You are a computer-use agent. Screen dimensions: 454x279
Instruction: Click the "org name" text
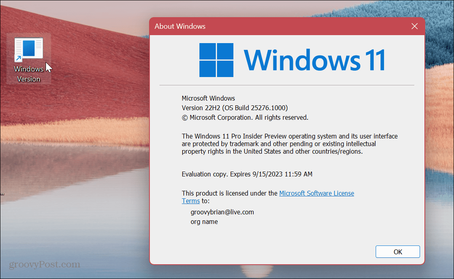click(204, 222)
